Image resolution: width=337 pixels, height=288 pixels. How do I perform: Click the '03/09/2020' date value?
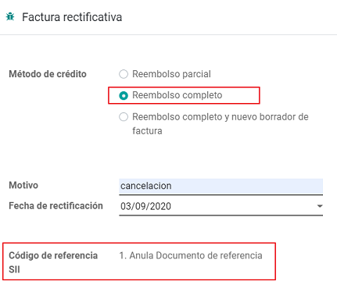coord(145,206)
